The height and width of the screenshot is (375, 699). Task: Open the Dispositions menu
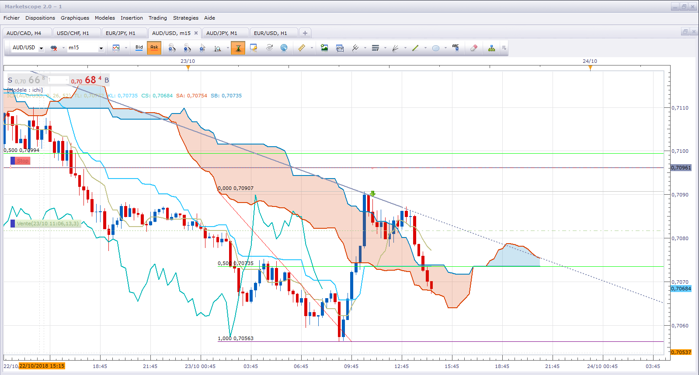(40, 18)
